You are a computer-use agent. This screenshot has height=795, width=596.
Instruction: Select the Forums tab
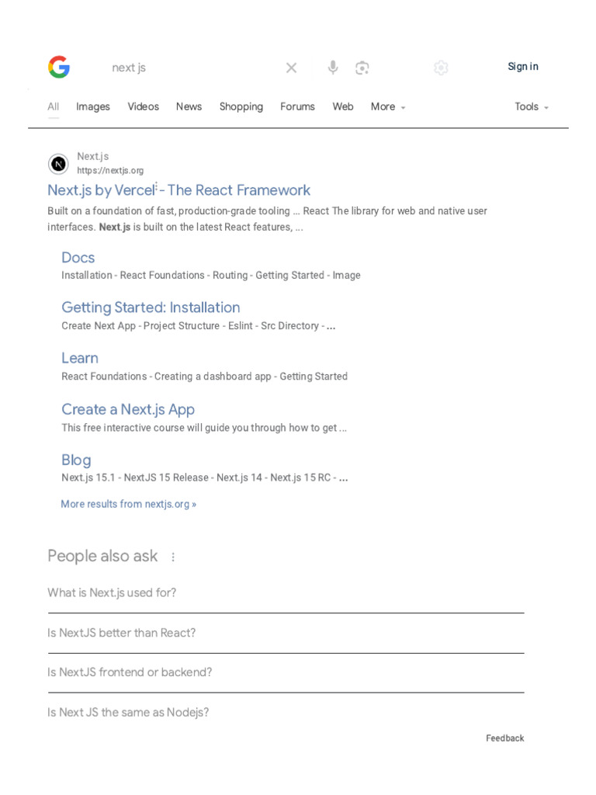(x=297, y=107)
